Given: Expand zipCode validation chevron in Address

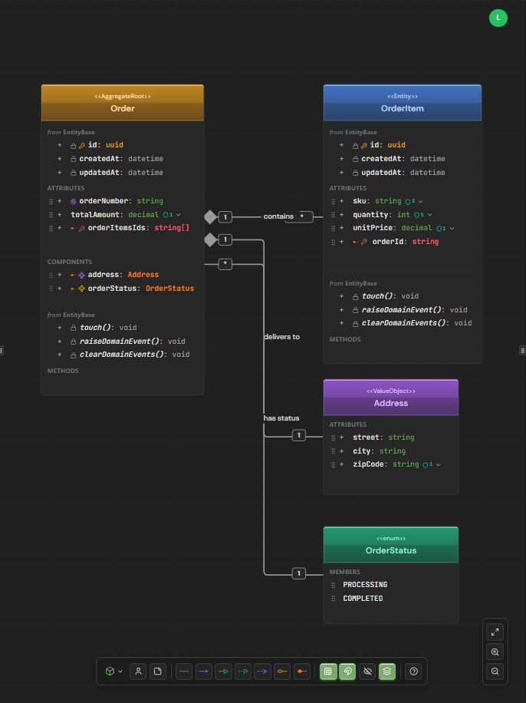Looking at the screenshot, I should [440, 464].
